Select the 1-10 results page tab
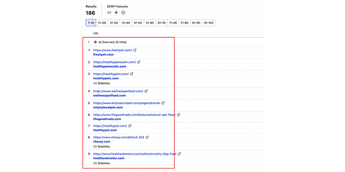 point(91,23)
